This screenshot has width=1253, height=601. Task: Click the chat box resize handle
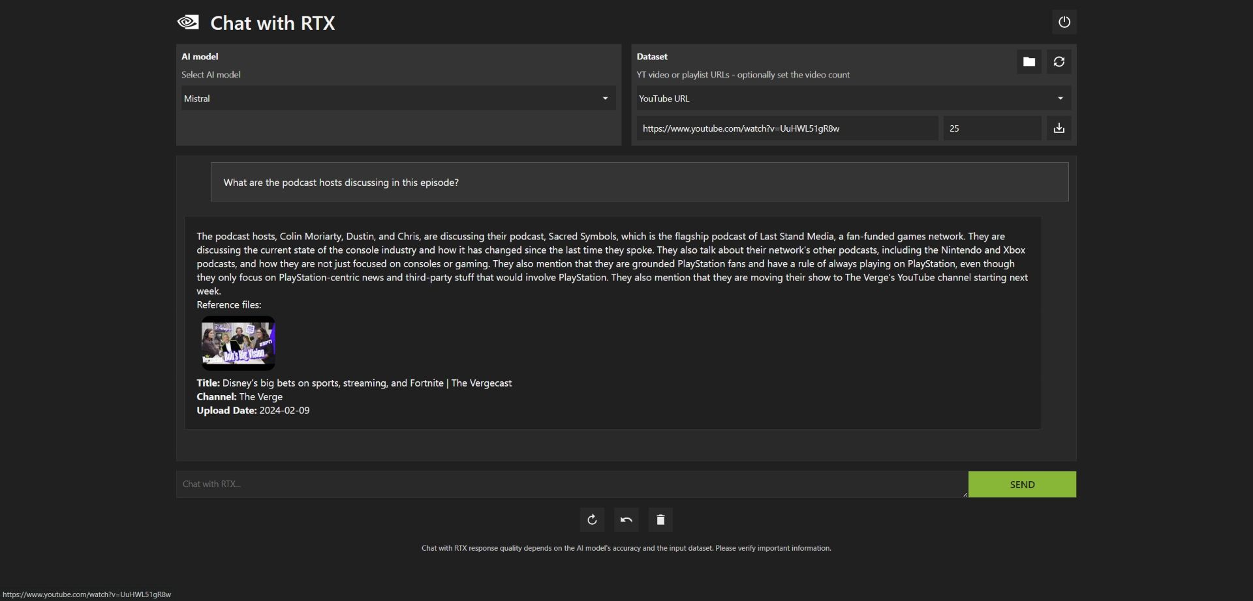(x=965, y=495)
